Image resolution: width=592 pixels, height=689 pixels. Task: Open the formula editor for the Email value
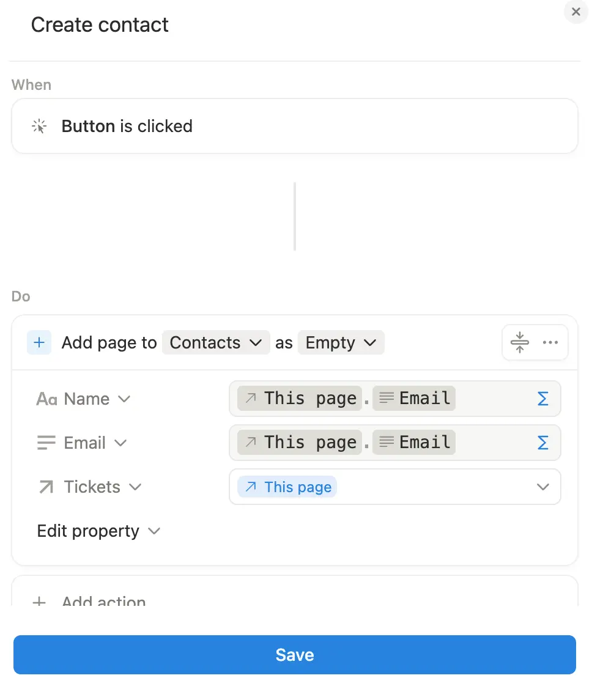[543, 442]
